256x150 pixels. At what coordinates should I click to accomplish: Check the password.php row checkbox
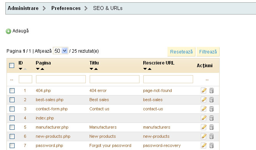click(x=12, y=145)
